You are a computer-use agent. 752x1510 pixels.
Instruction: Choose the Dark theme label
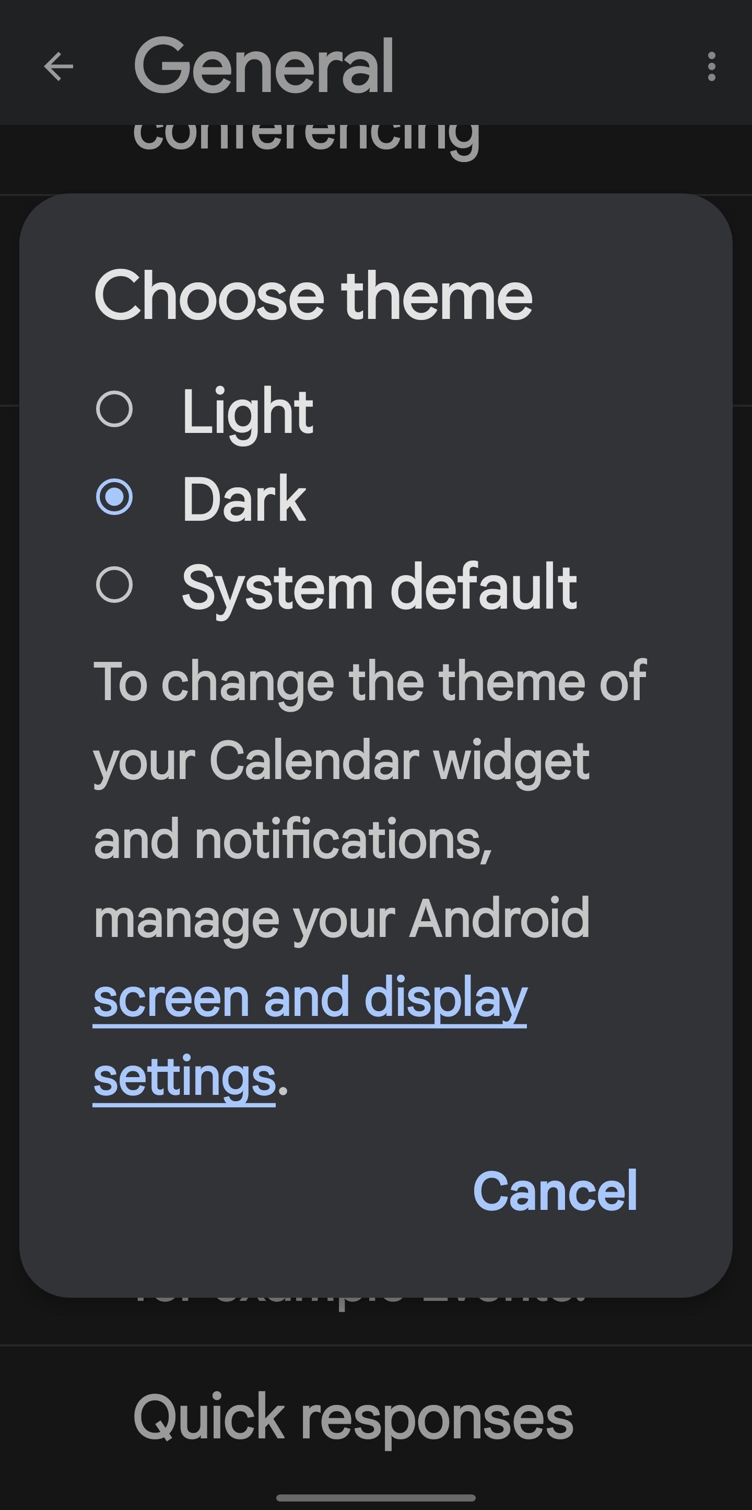click(x=244, y=499)
